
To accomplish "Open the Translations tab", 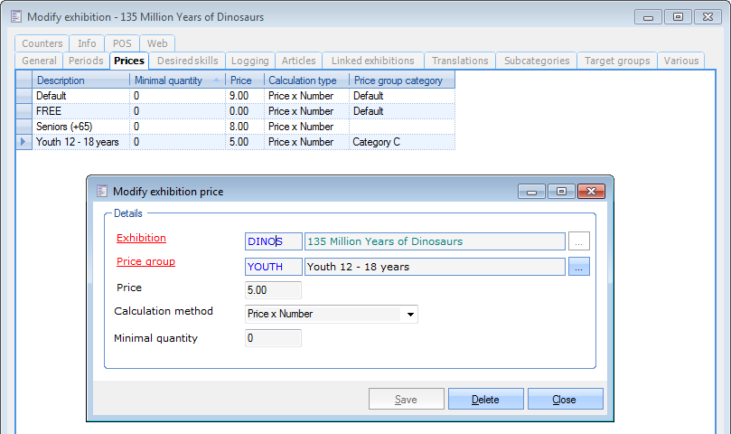I will click(x=460, y=61).
